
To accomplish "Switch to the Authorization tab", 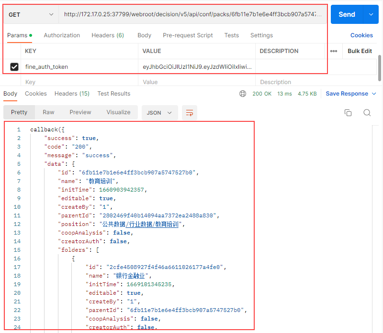I will click(x=62, y=35).
